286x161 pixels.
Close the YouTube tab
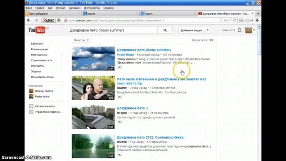point(252,13)
